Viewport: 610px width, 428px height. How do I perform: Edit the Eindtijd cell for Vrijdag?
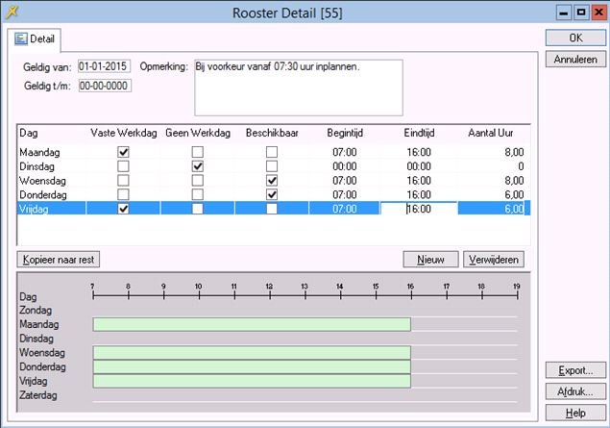(418, 209)
